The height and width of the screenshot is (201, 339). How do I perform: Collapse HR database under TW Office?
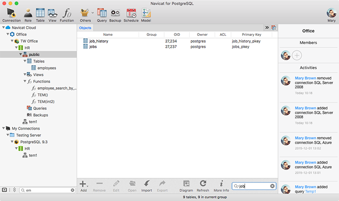tap(16, 47)
